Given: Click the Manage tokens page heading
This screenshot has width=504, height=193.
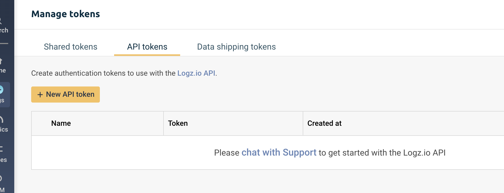Looking at the screenshot, I should tap(66, 14).
